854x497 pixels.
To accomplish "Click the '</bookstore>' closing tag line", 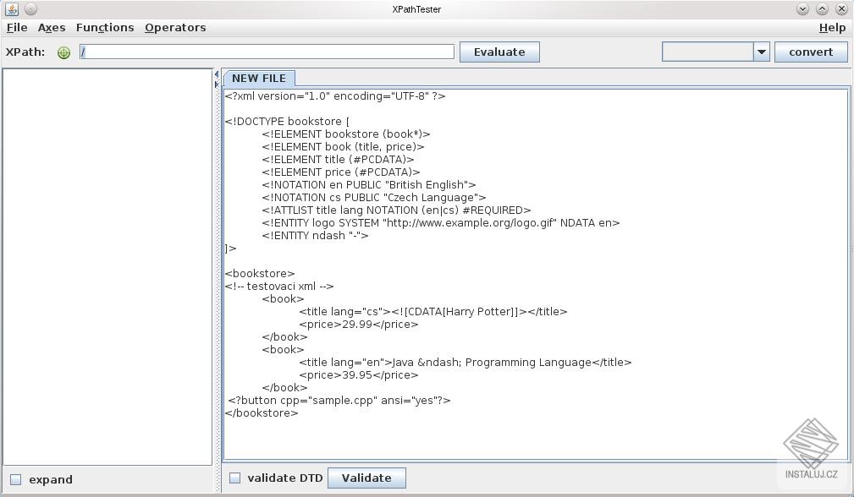I will pyautogui.click(x=262, y=413).
